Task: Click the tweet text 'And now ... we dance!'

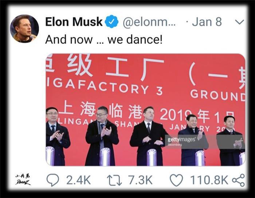Action: [x=104, y=39]
